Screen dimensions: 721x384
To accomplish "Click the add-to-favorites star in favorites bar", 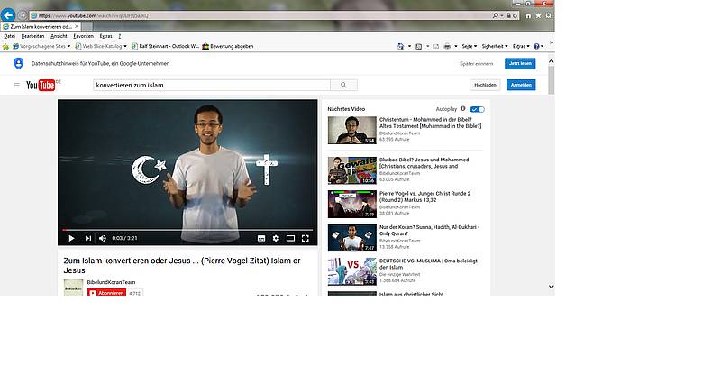I will click(5, 46).
